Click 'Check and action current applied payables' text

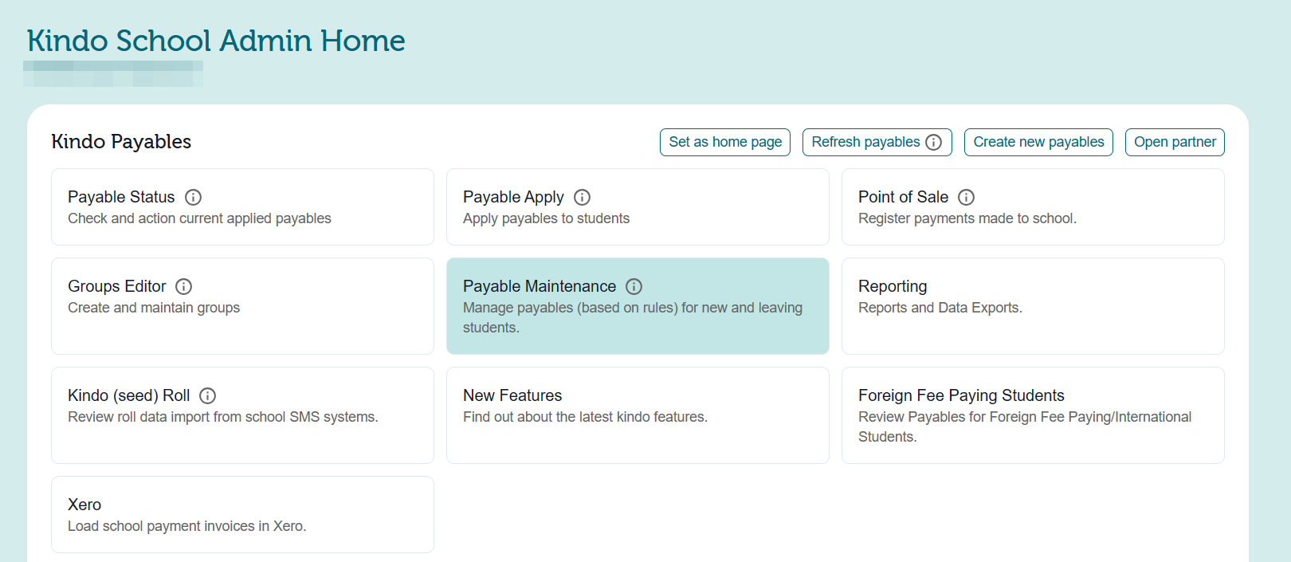[x=199, y=218]
